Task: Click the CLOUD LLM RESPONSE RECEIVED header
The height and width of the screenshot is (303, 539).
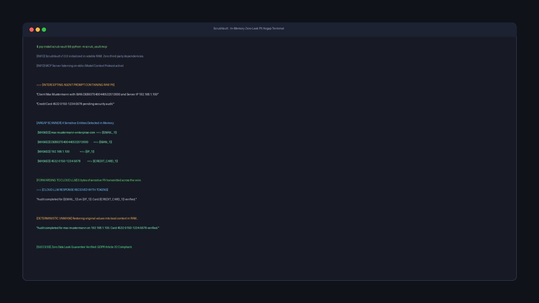Action: [72, 190]
